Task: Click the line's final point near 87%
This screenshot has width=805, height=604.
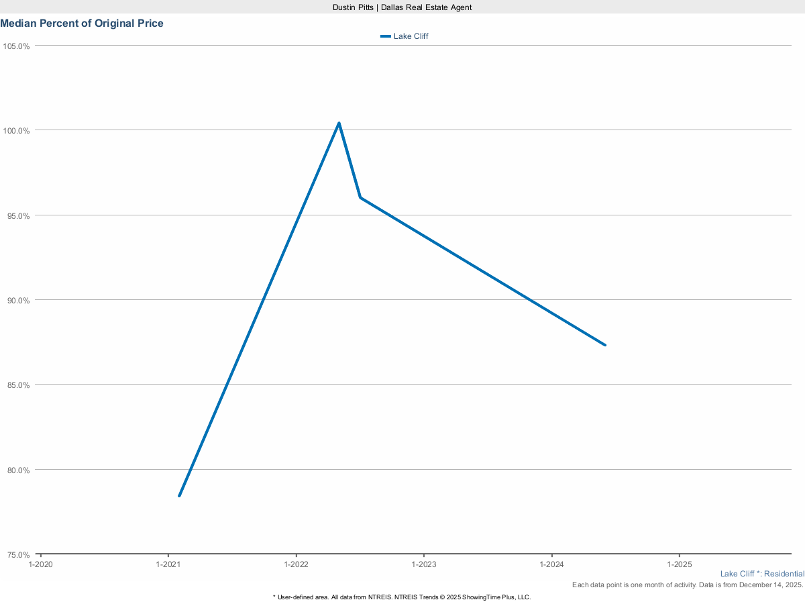Action: 605,345
